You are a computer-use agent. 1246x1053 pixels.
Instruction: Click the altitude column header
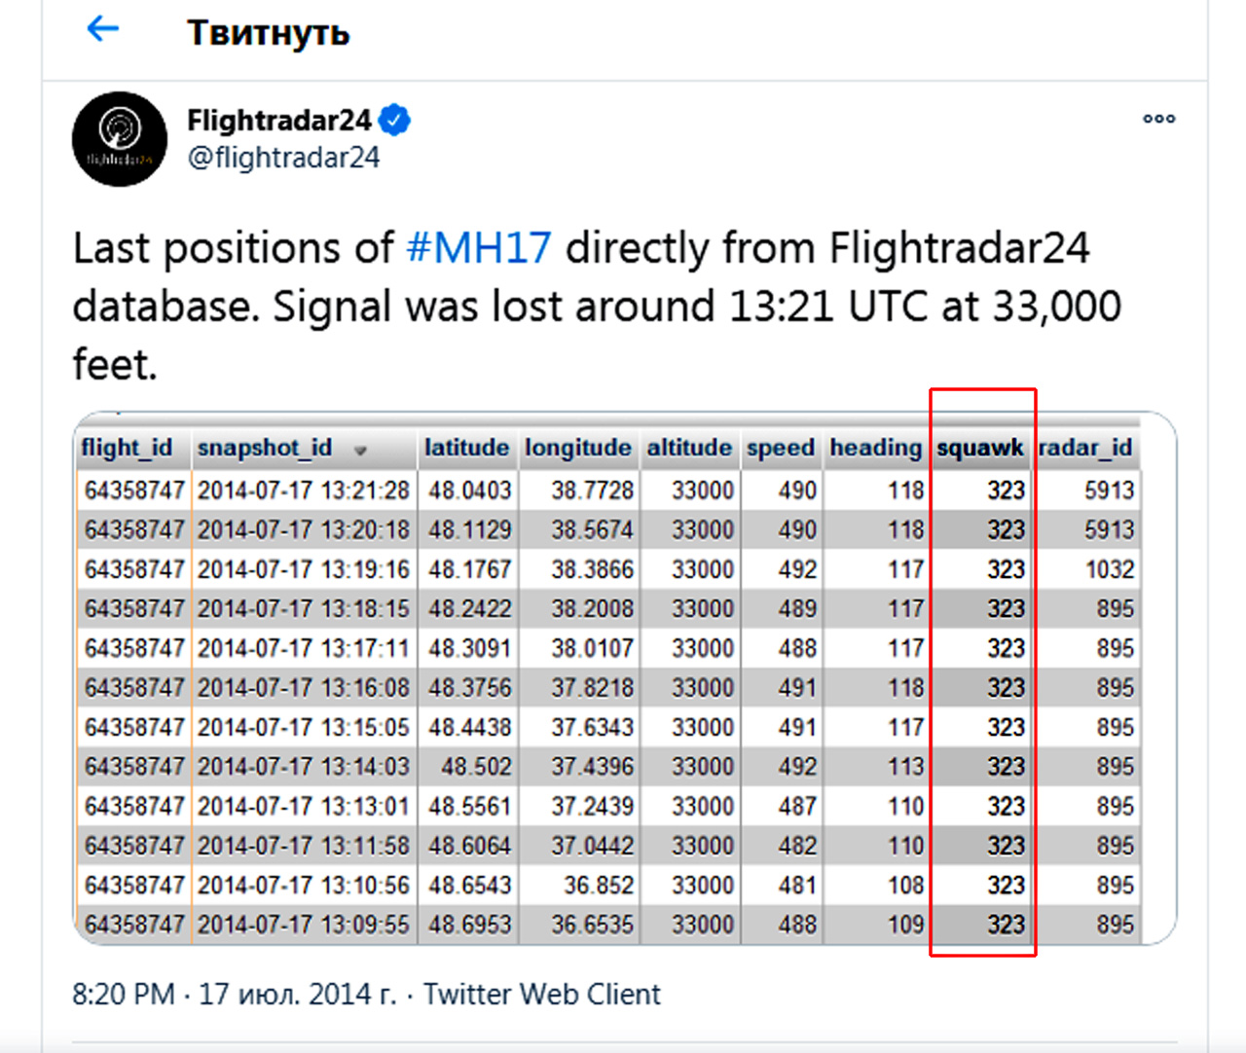689,448
